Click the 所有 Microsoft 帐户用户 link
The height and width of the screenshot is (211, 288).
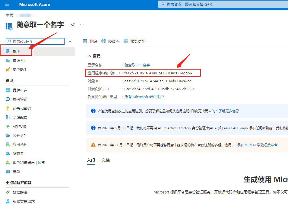point(144,97)
